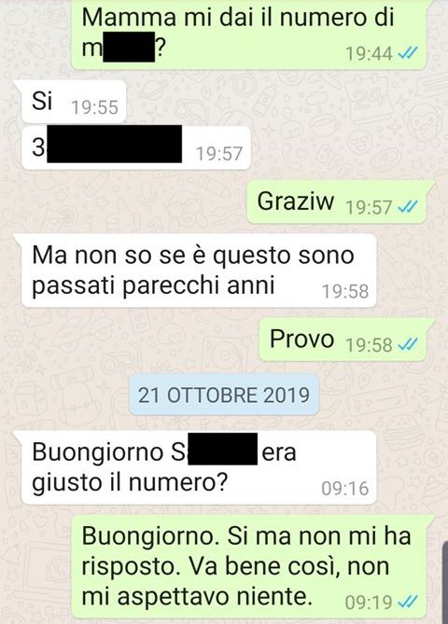Select the 'non mi aspettavo niente' message
The image size is (448, 624).
click(x=249, y=567)
